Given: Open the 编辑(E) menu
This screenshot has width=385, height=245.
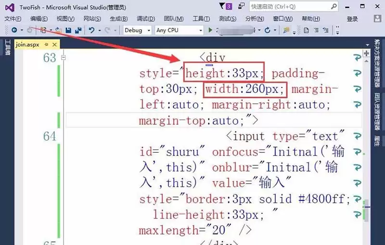Looking at the screenshot, I should [39, 19].
